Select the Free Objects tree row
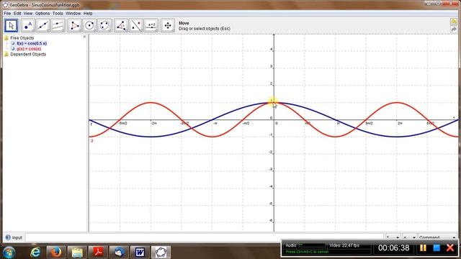 coord(22,38)
